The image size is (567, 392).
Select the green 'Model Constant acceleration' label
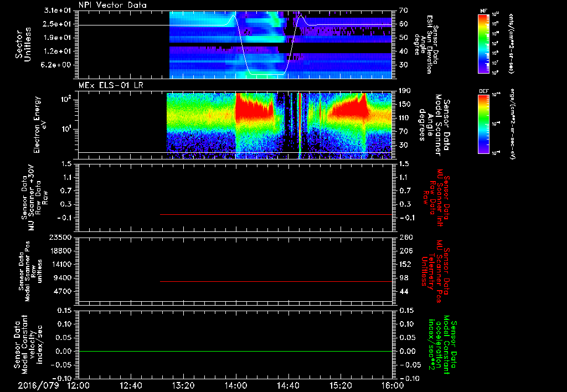point(442,345)
